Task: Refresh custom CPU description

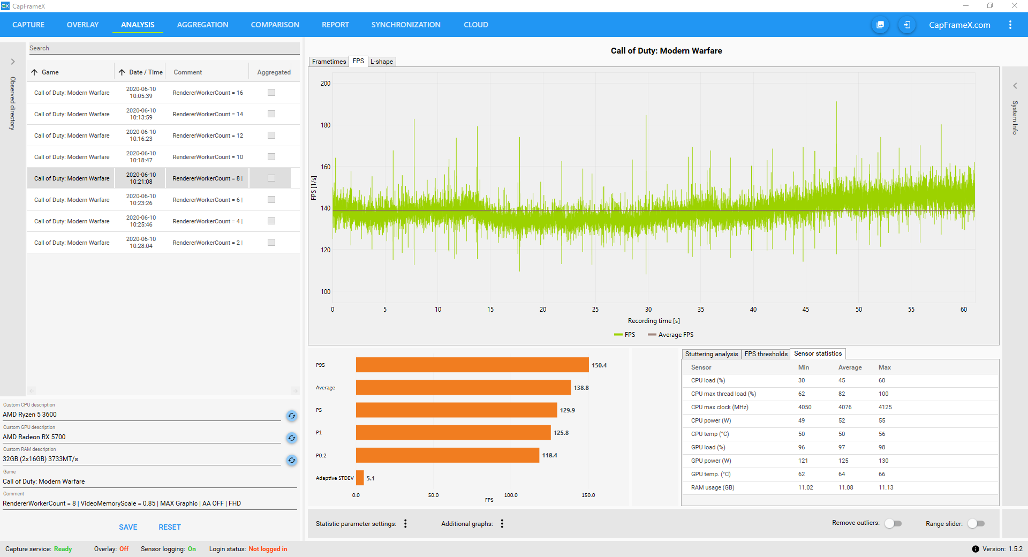Action: click(x=292, y=416)
